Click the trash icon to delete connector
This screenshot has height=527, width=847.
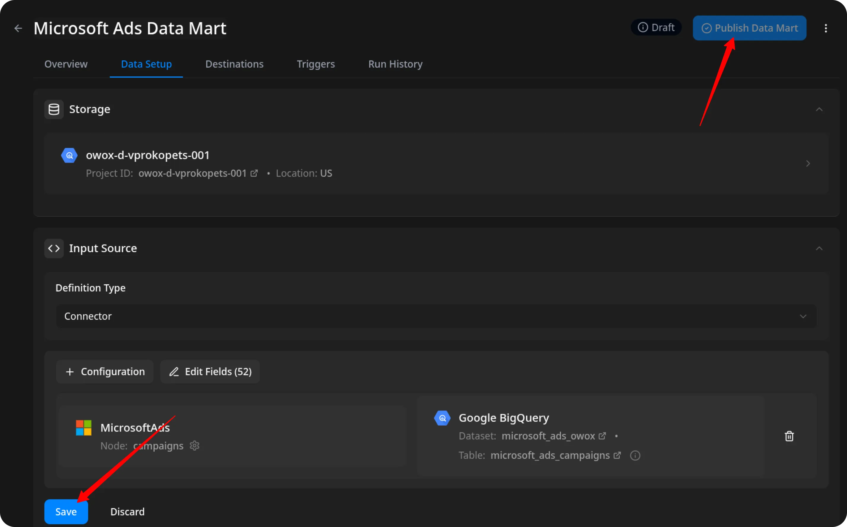pyautogui.click(x=789, y=436)
